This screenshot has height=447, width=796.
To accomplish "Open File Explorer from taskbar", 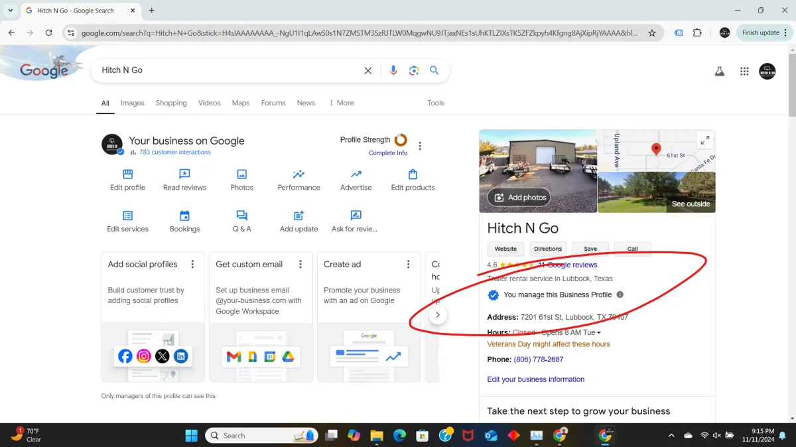I will point(377,436).
